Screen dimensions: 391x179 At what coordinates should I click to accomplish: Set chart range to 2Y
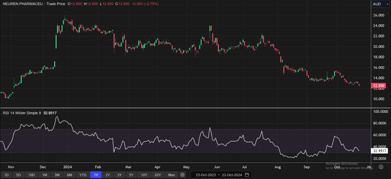(108, 175)
